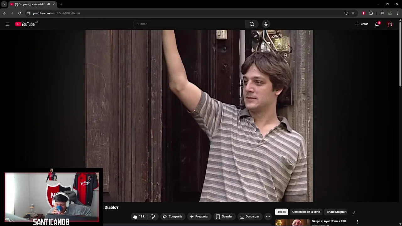Close the Okupas browser tab
Screen dimensions: 402x226
(x=53, y=4)
